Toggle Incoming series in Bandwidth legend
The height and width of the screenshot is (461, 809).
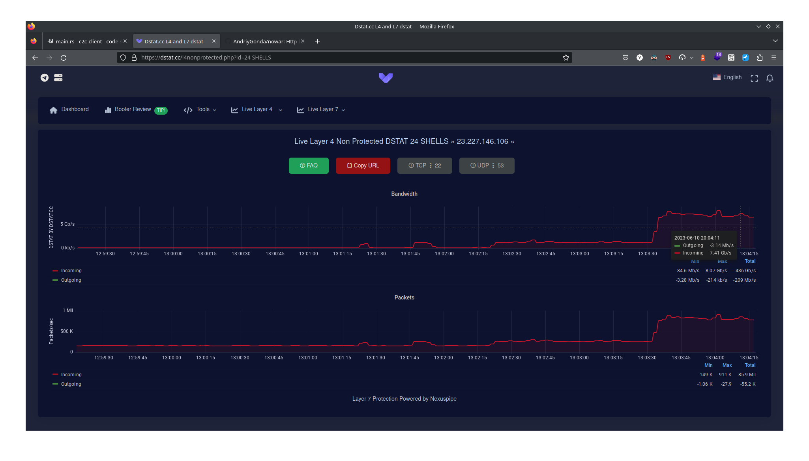click(71, 271)
